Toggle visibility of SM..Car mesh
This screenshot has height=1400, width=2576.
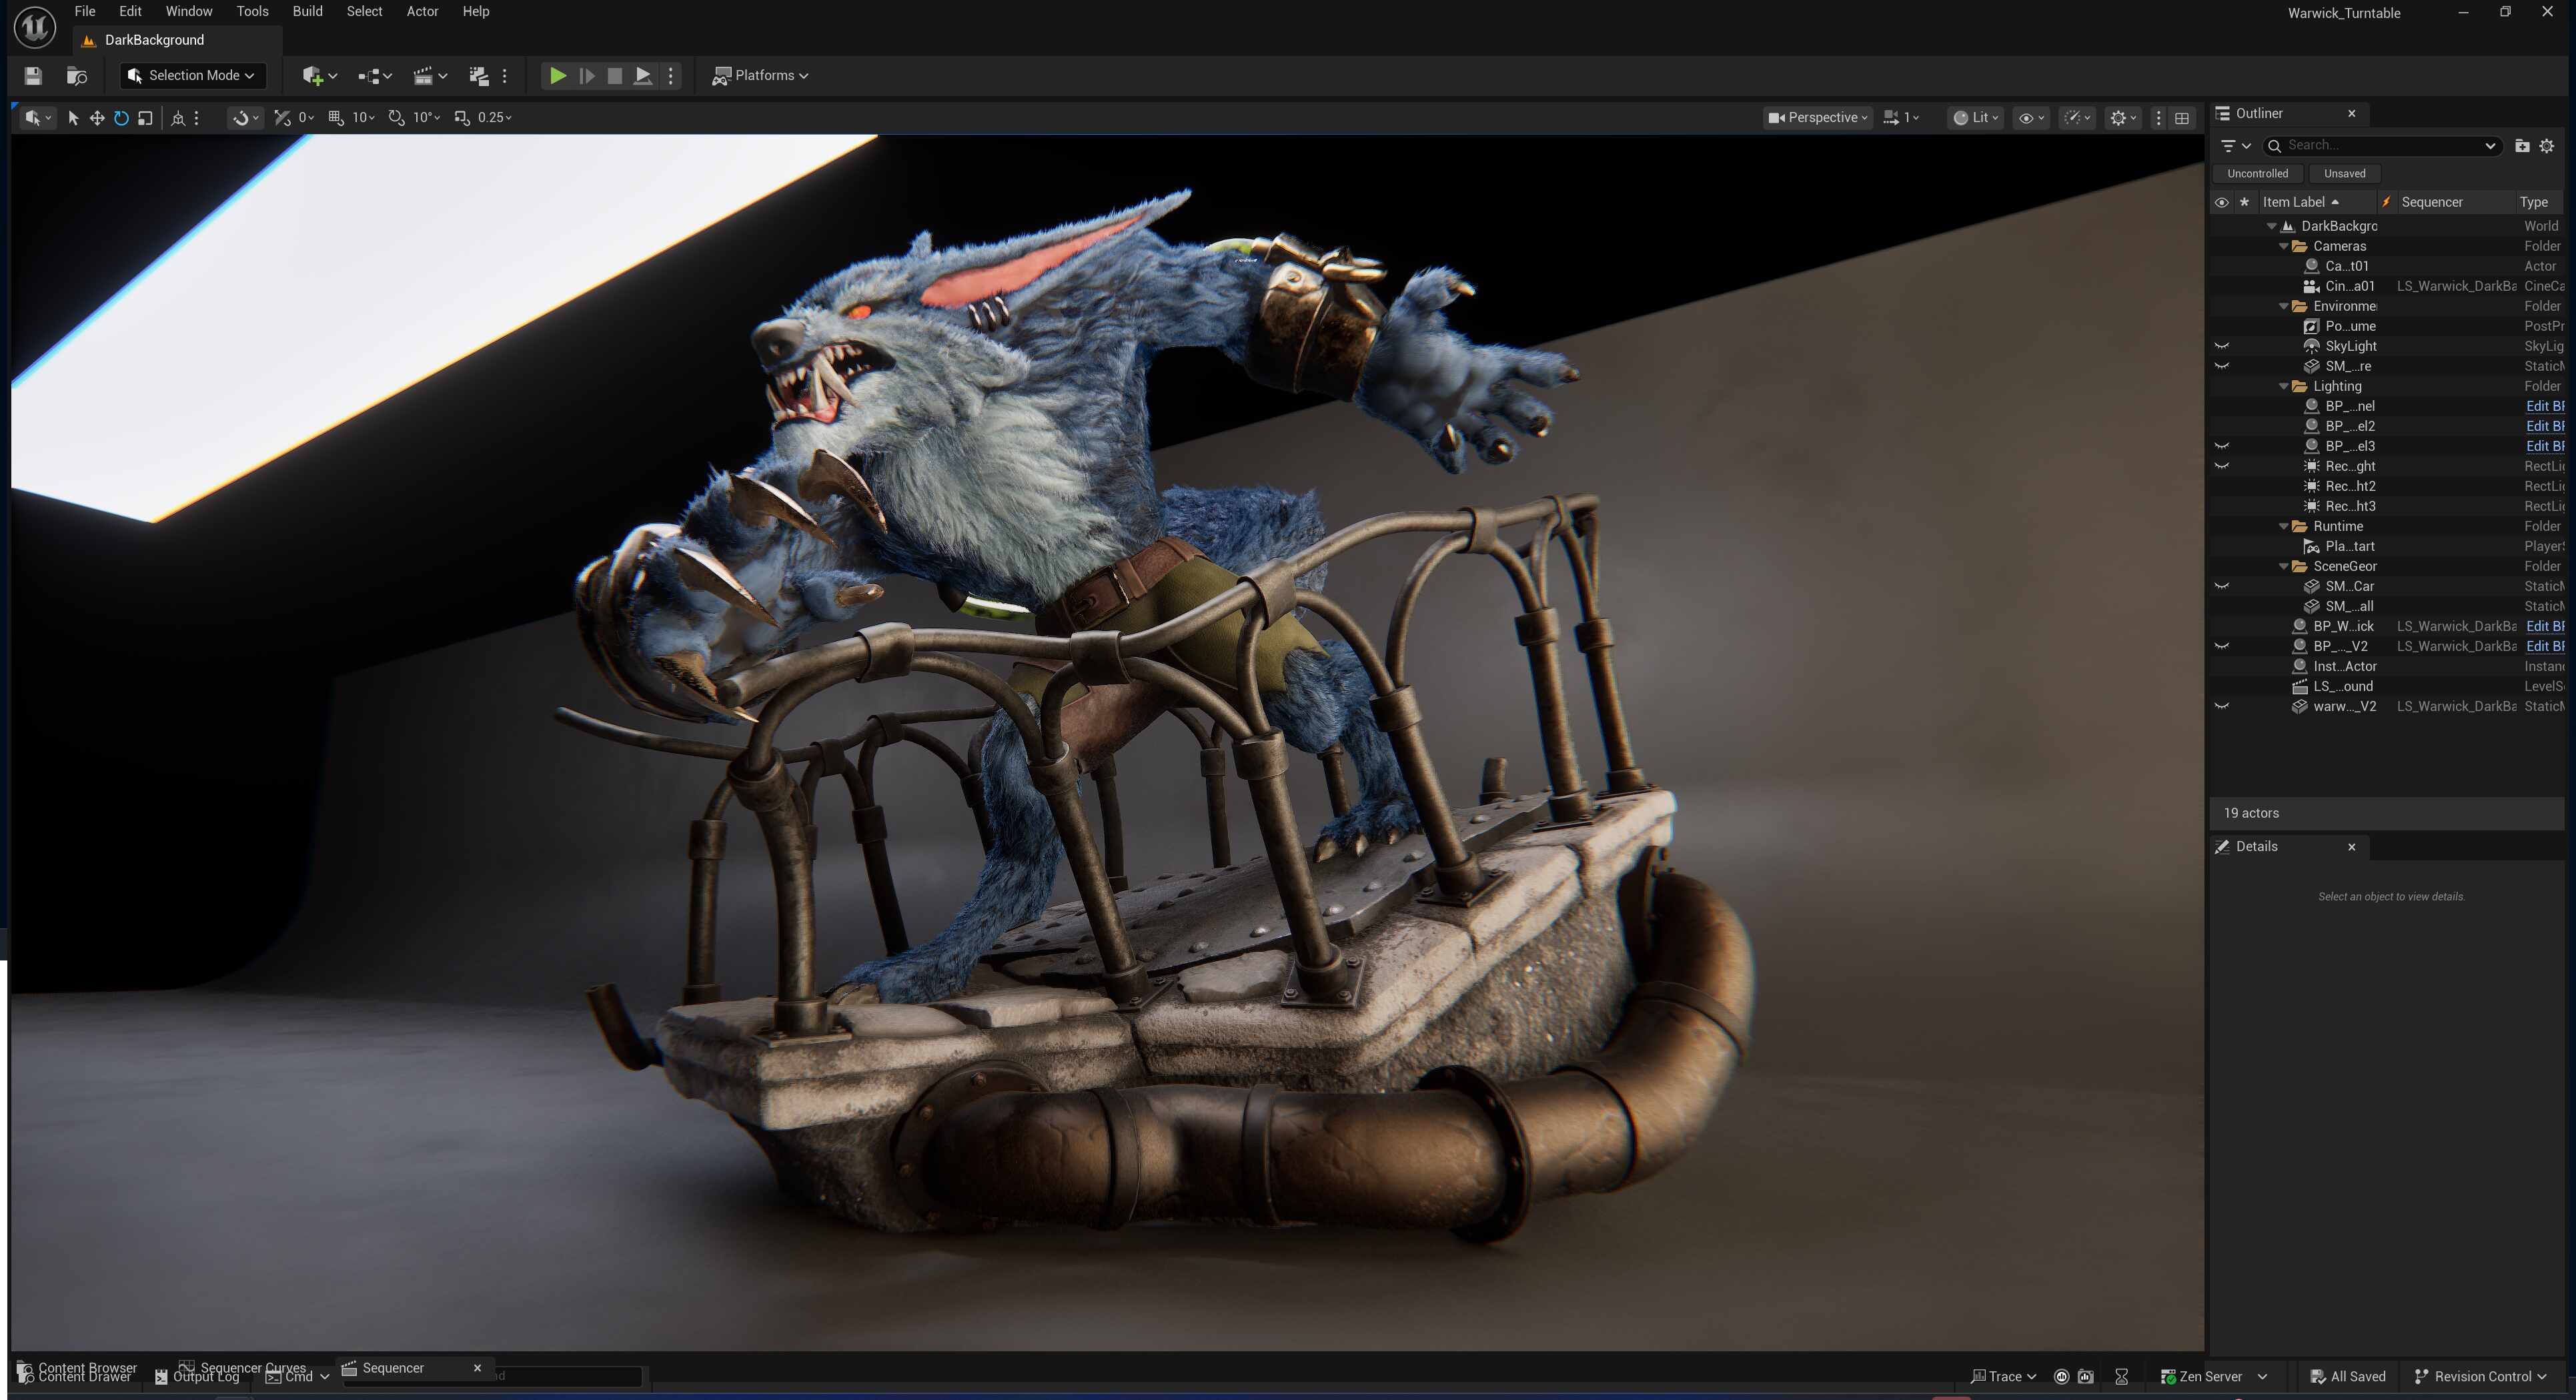coord(2222,586)
